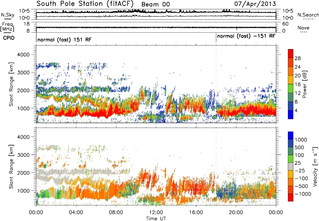This screenshot has width=319, height=221.
Task: Click the 'CPID' row label
Action: [9, 38]
